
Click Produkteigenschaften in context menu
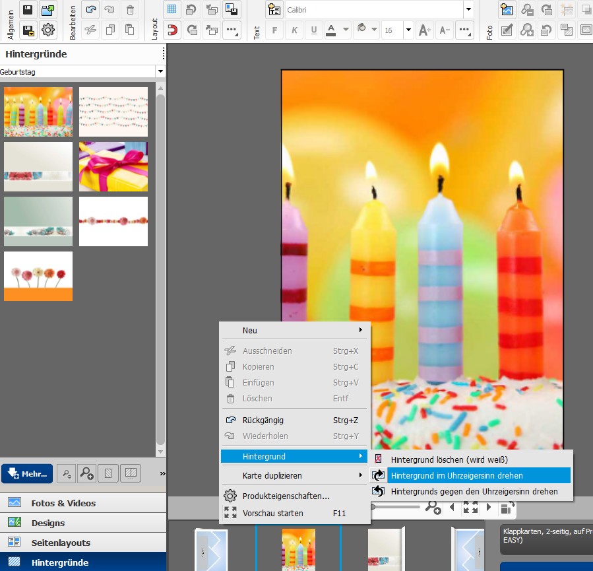click(286, 496)
